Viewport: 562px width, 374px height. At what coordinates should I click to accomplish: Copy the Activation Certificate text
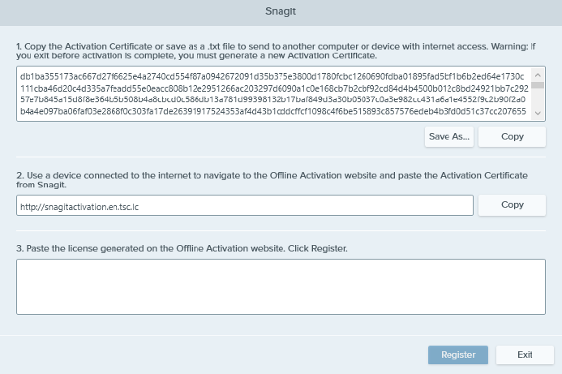[x=512, y=136]
